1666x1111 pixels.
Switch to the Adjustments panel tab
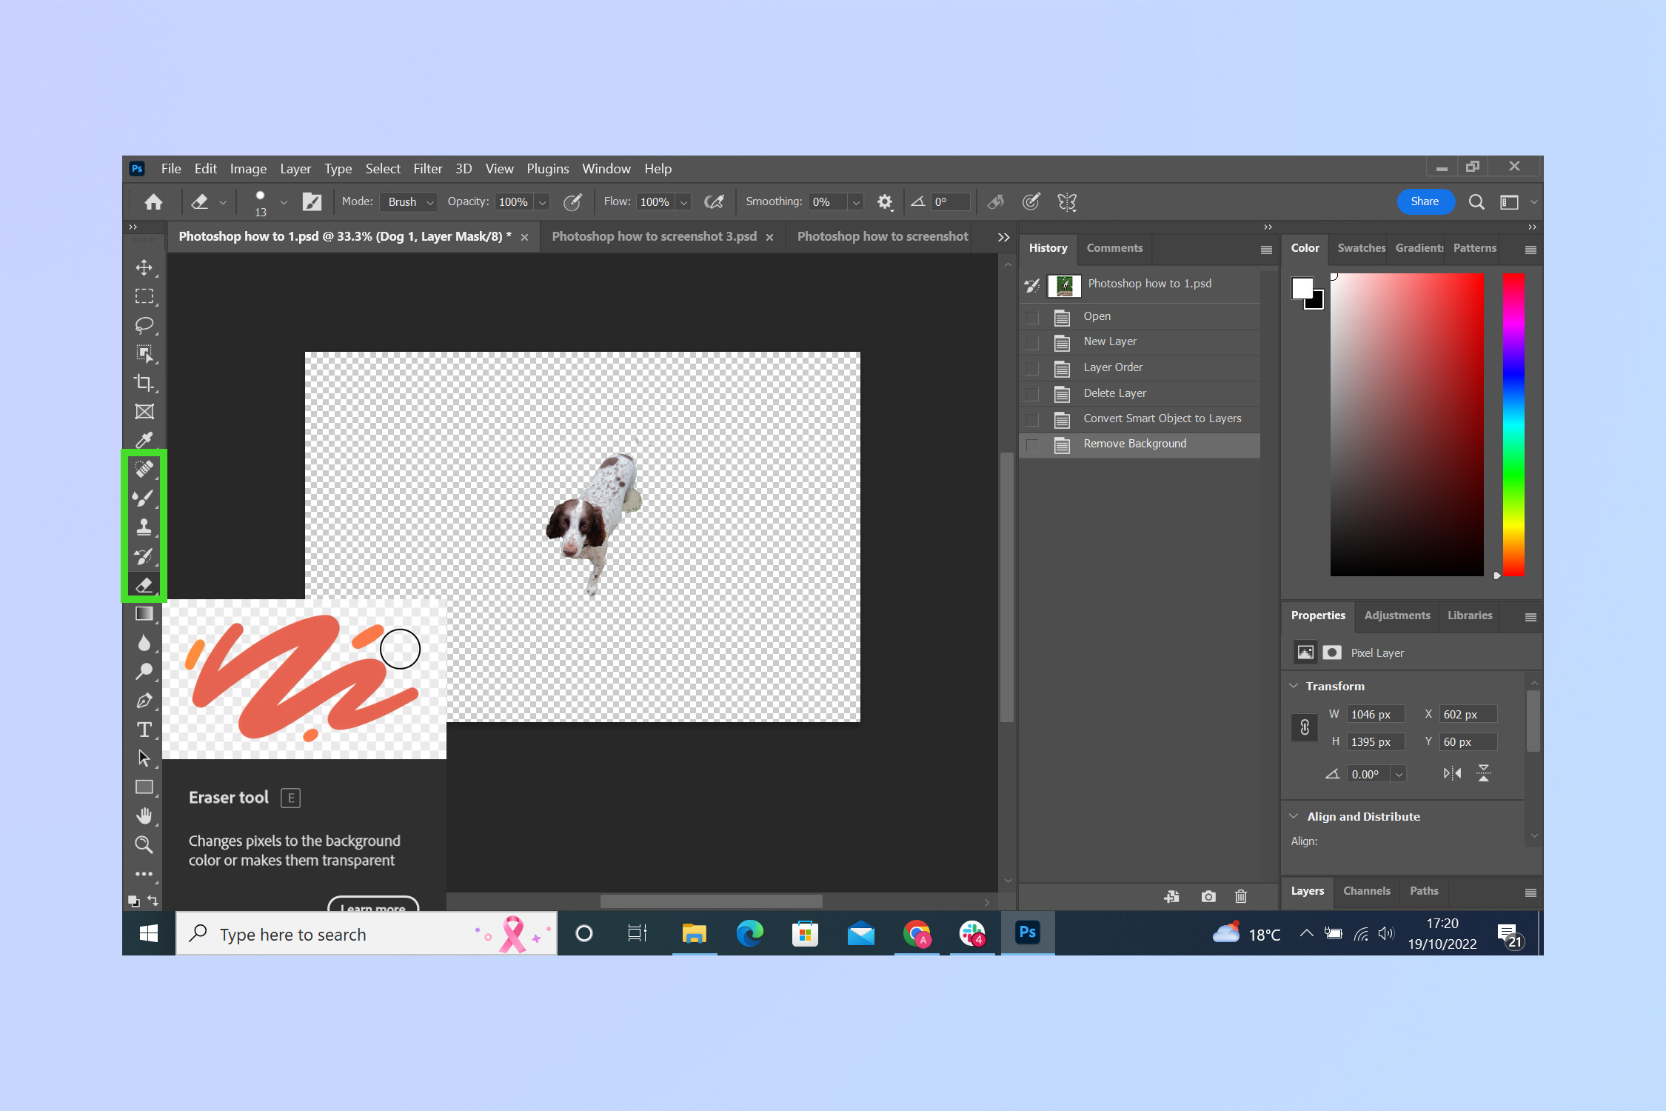point(1397,615)
